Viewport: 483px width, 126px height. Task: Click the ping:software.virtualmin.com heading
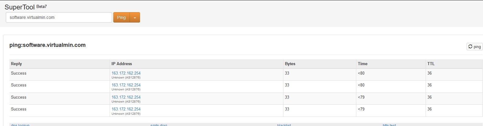[x=47, y=45]
